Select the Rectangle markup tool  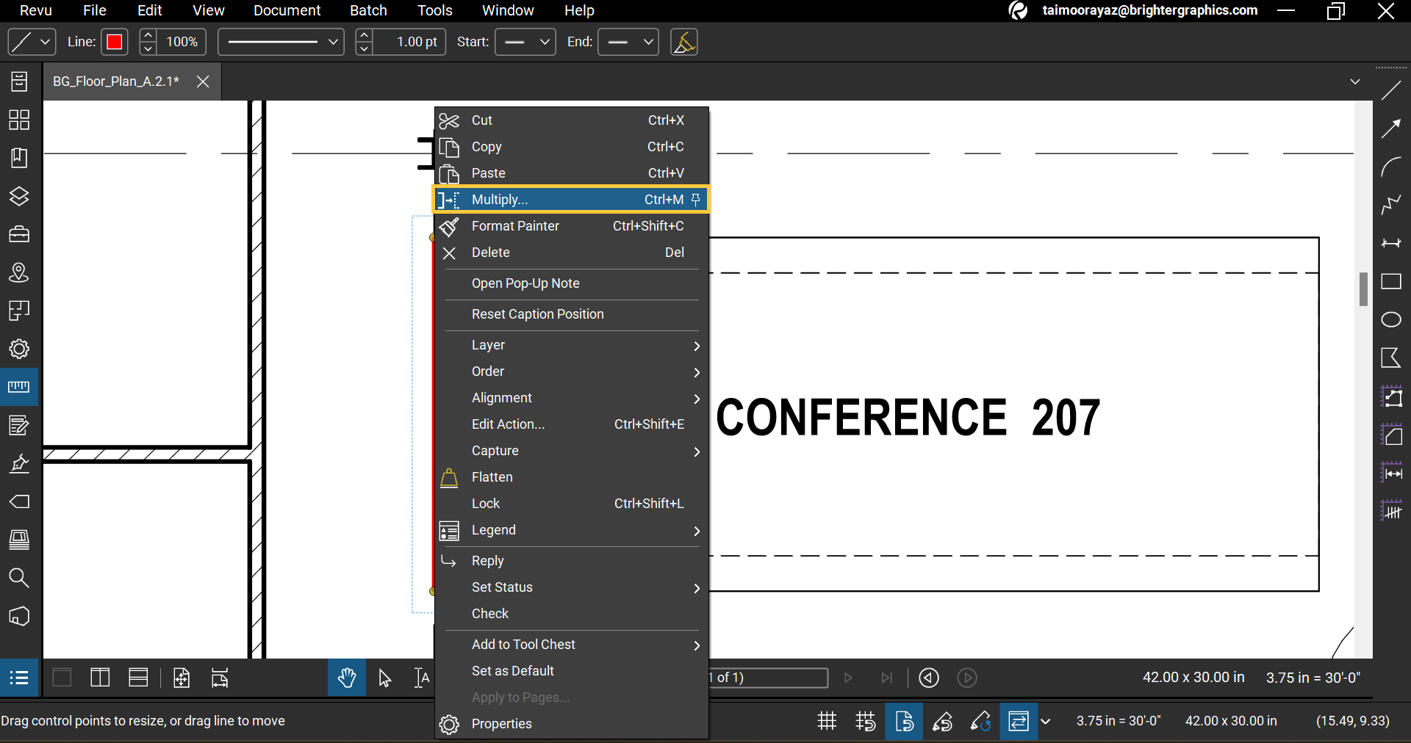1391,282
